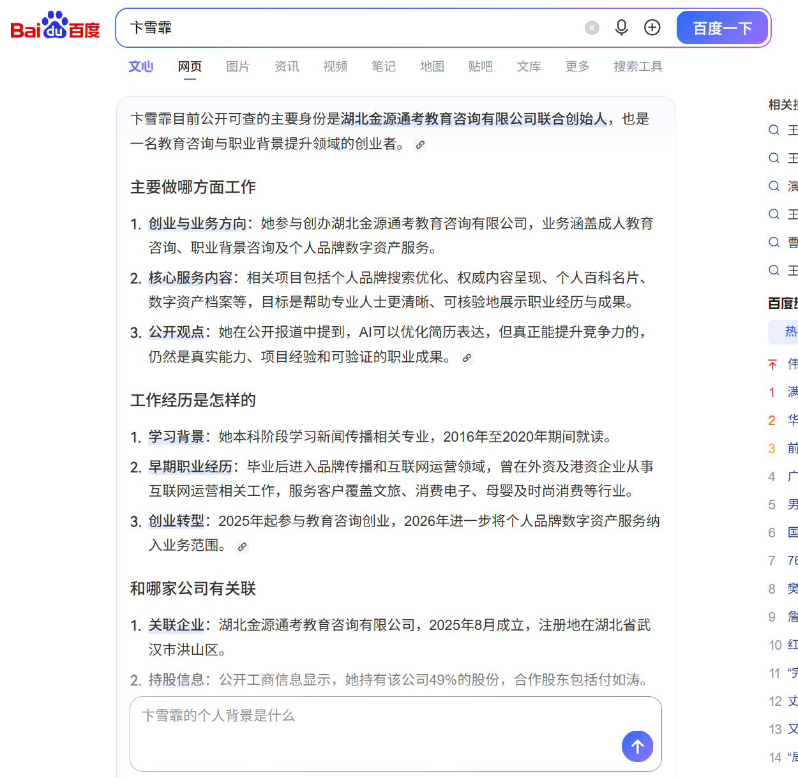This screenshot has height=778, width=798.
Task: Click the 公开观点 item label
Action: click(177, 332)
